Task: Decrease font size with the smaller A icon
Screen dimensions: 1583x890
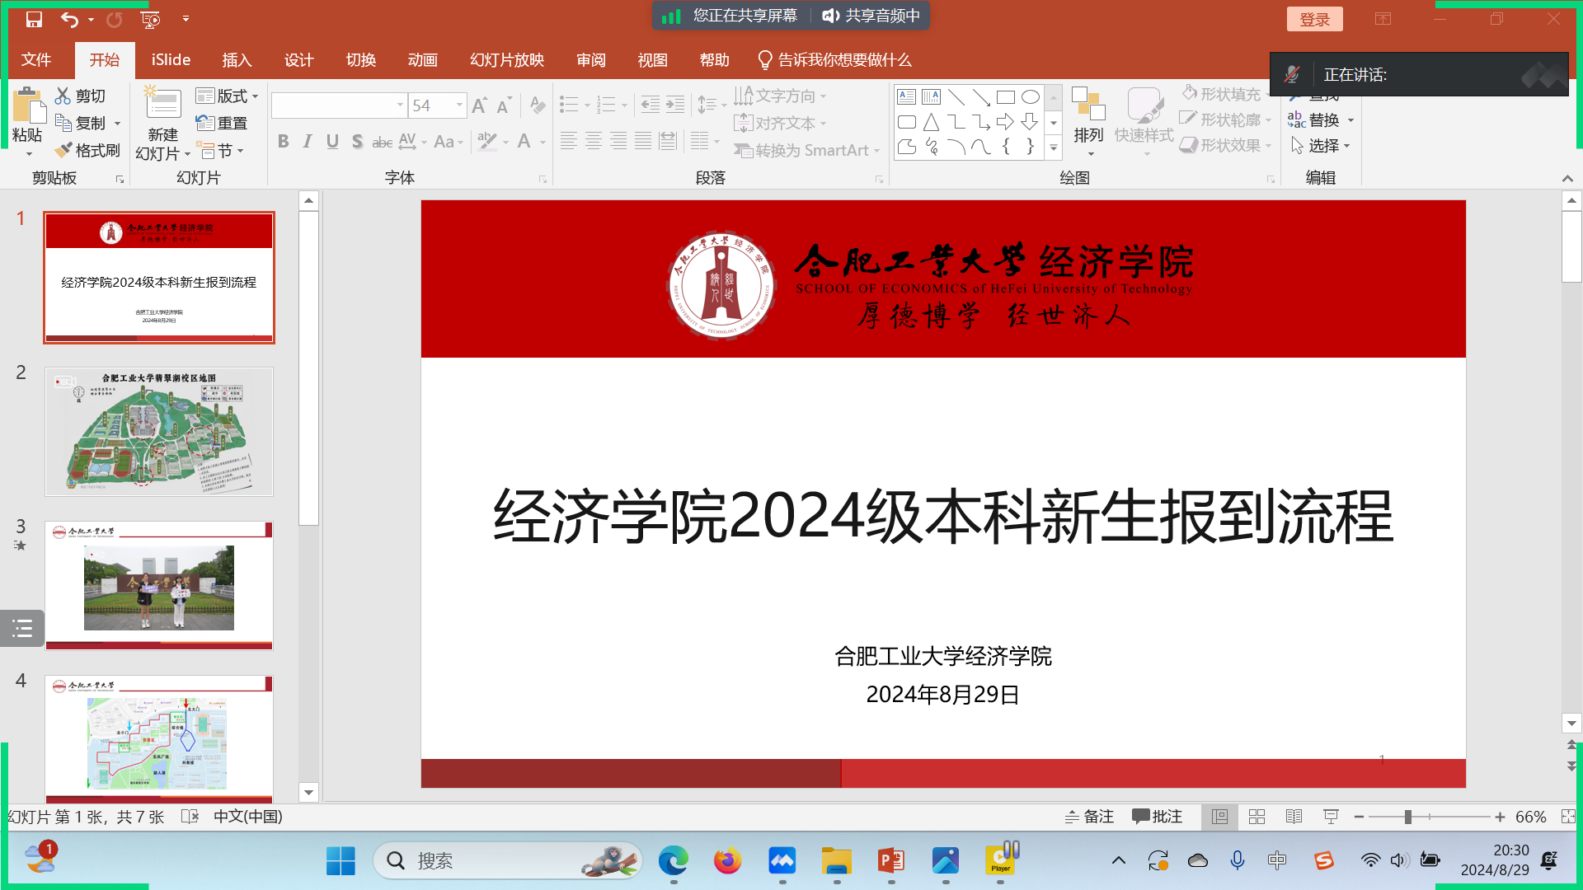Action: [x=504, y=105]
